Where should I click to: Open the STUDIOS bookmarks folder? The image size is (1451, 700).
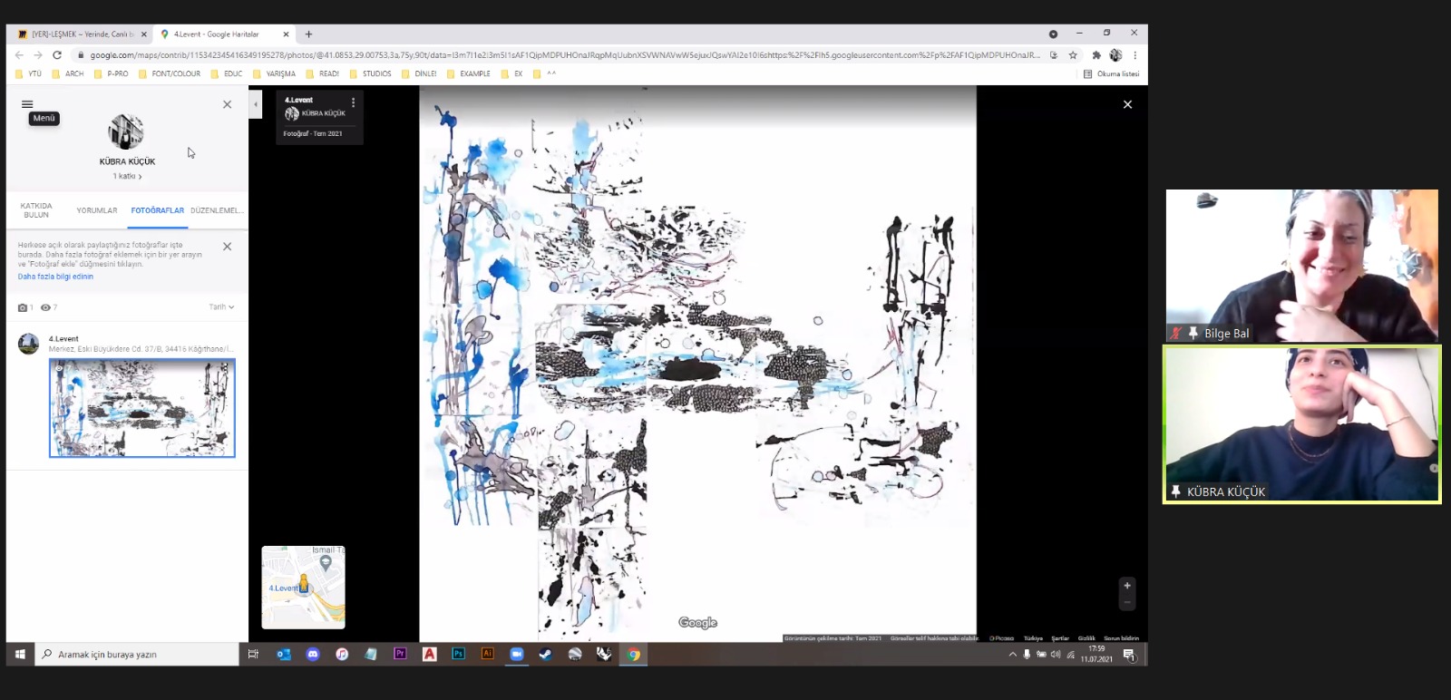370,74
